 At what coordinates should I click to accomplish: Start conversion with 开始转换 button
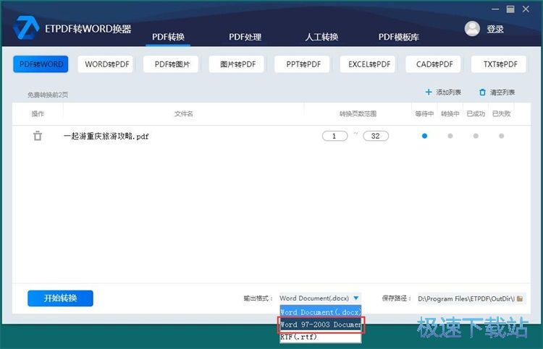[60, 298]
